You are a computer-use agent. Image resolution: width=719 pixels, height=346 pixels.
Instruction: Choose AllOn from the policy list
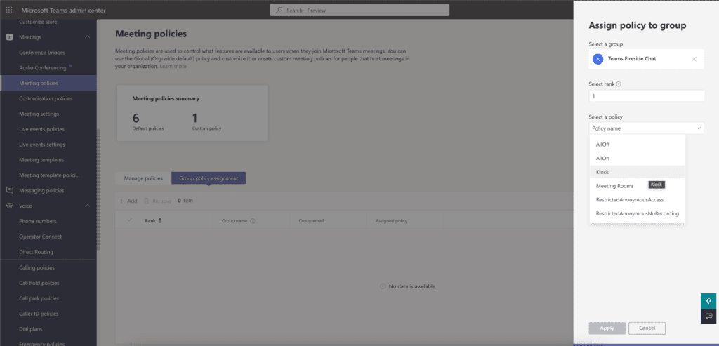click(638, 158)
